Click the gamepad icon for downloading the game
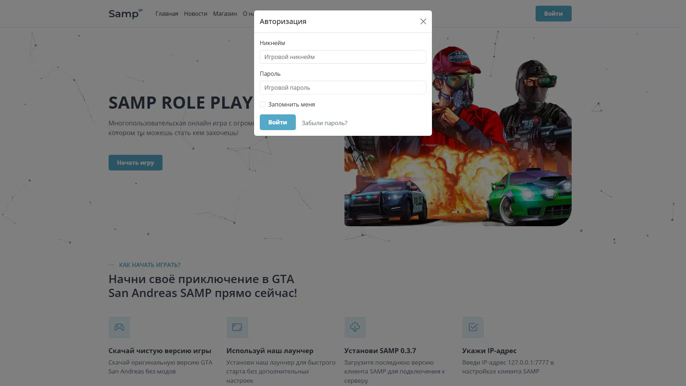Screen dimensions: 686x386 tap(119, 327)
